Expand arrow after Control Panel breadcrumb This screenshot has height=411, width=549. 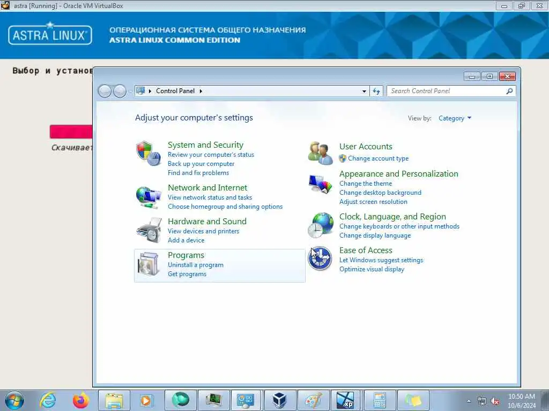point(201,91)
